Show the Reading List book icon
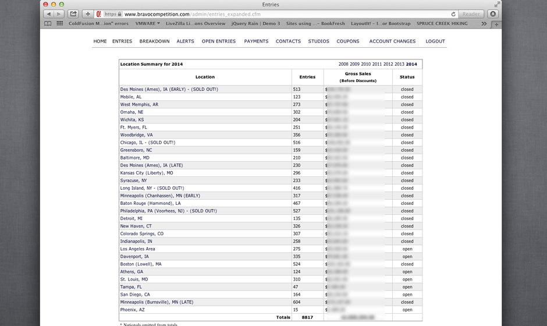 48,23
